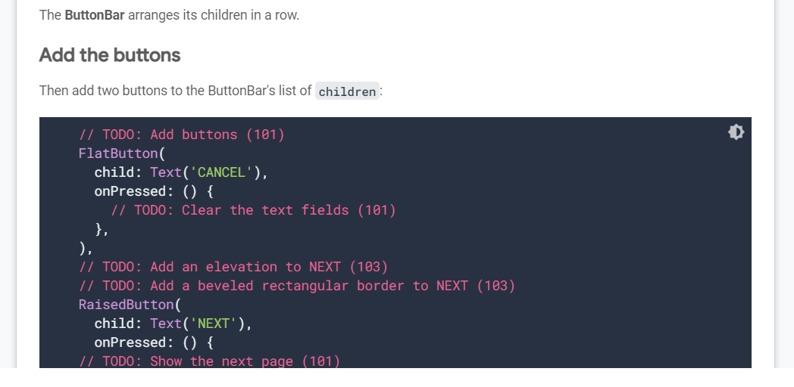This screenshot has width=794, height=387.
Task: Select the FlatButton keyword in code
Action: pyautogui.click(x=118, y=153)
